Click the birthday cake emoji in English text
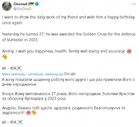Screen dimensions: 139x127 pos(129,51)
